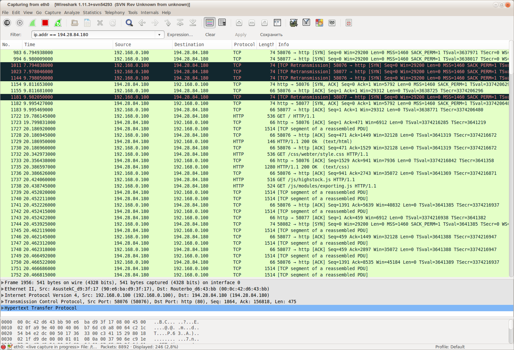Stop the running capture with the red square

(45, 23)
